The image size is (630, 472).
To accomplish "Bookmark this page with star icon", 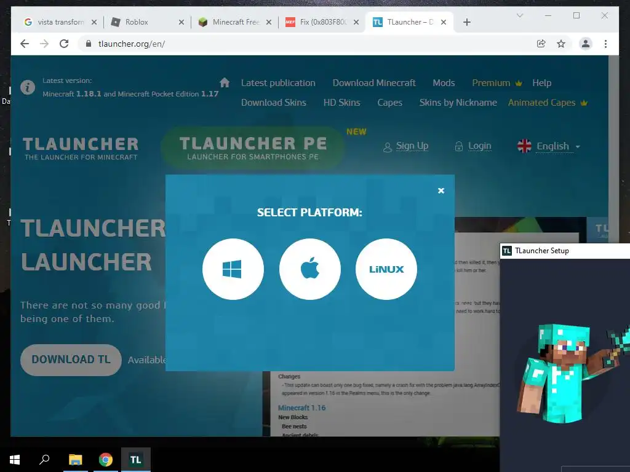I will (x=561, y=44).
